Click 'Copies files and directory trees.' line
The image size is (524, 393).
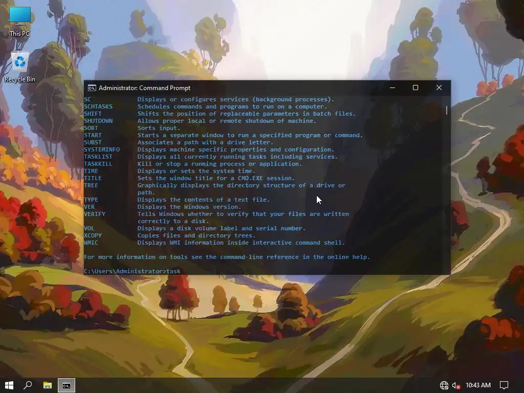tap(196, 235)
